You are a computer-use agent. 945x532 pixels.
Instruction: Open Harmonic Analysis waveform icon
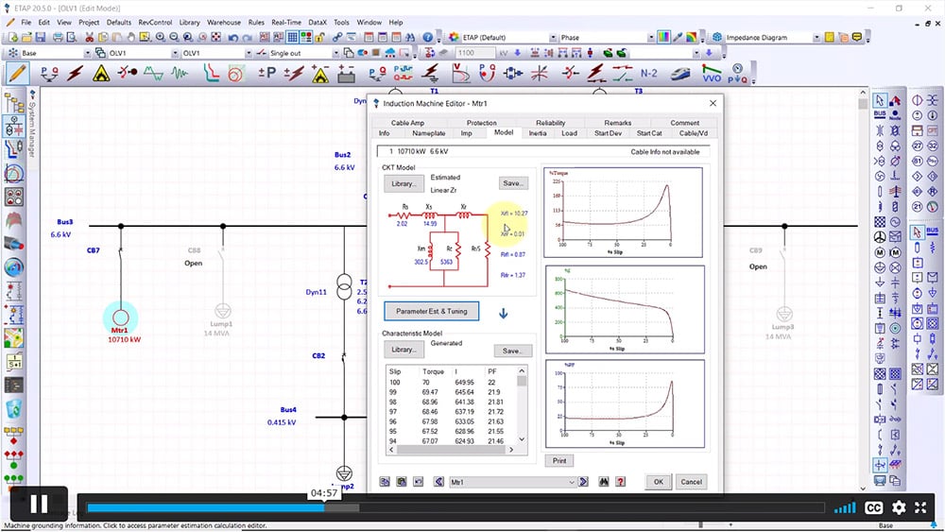click(153, 74)
